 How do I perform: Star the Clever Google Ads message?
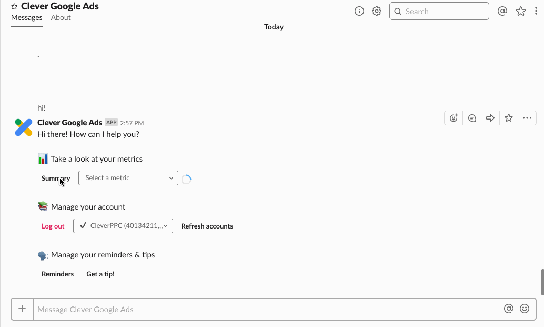[509, 118]
